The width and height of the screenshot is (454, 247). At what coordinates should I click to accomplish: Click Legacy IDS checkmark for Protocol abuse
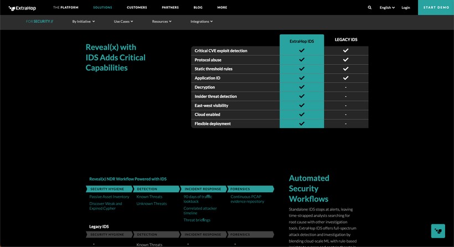pos(345,60)
